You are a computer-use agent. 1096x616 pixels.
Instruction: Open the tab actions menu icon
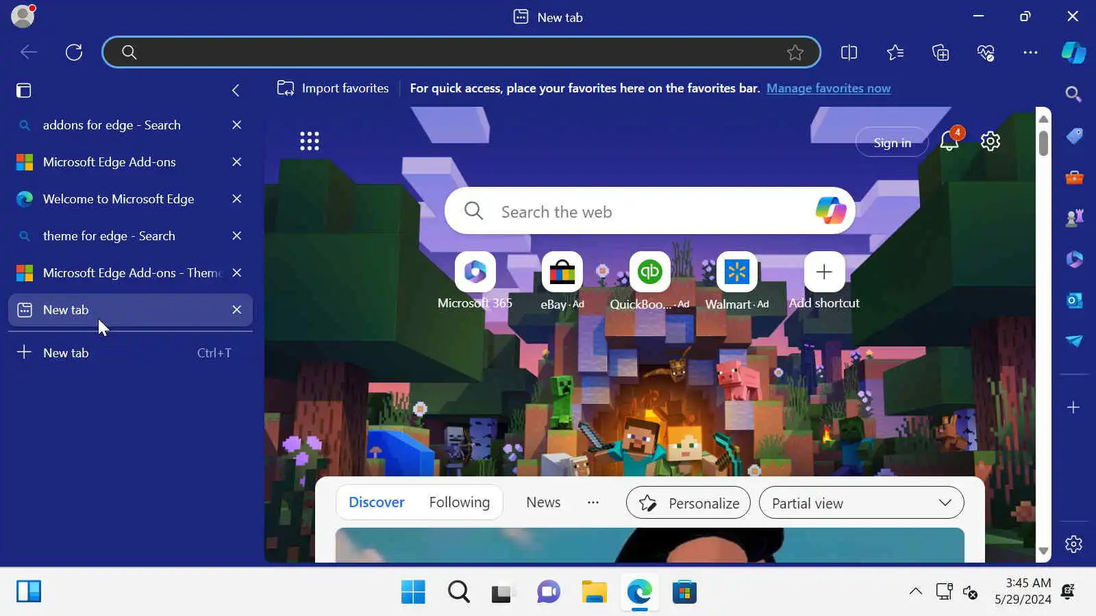tap(24, 90)
